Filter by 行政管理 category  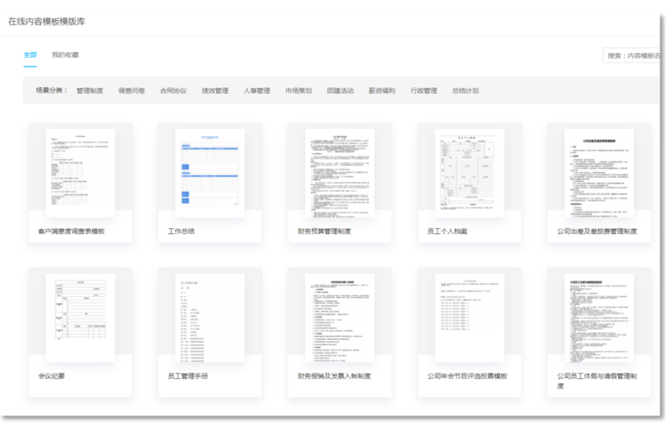[x=423, y=90]
